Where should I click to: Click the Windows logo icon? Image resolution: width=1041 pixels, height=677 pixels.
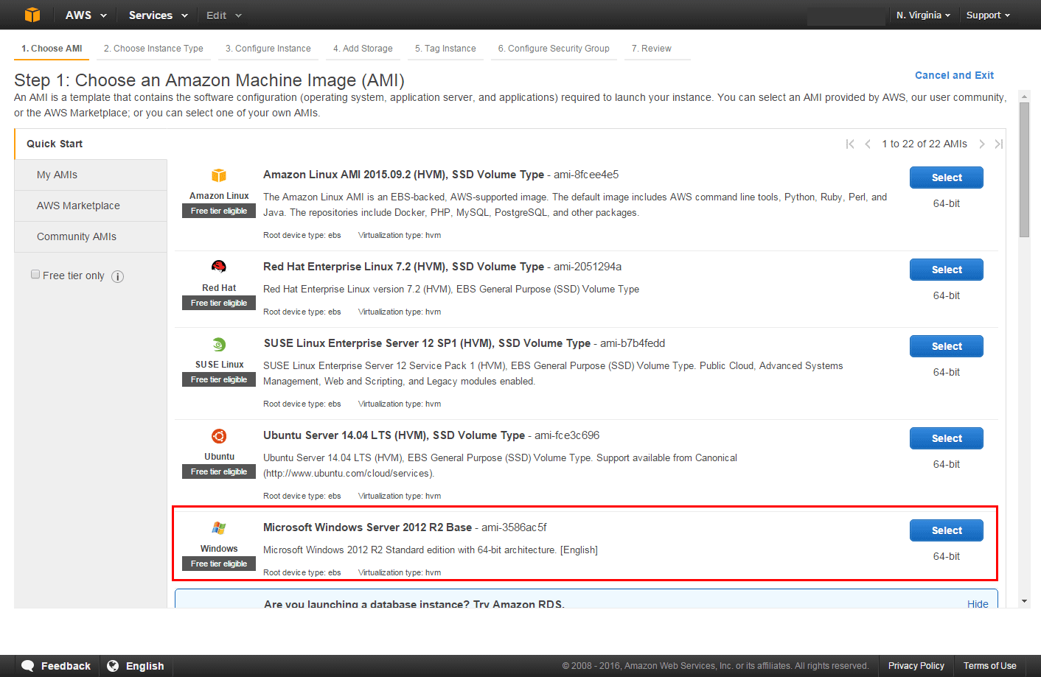click(x=218, y=527)
